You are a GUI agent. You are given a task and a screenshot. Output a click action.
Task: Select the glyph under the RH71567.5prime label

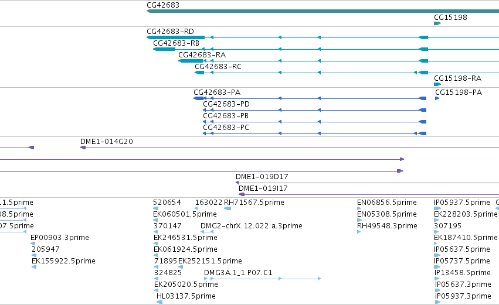click(228, 209)
